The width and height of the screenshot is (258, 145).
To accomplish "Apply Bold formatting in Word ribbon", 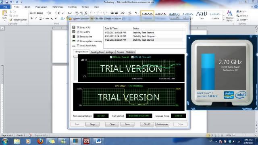I will 31,19.
